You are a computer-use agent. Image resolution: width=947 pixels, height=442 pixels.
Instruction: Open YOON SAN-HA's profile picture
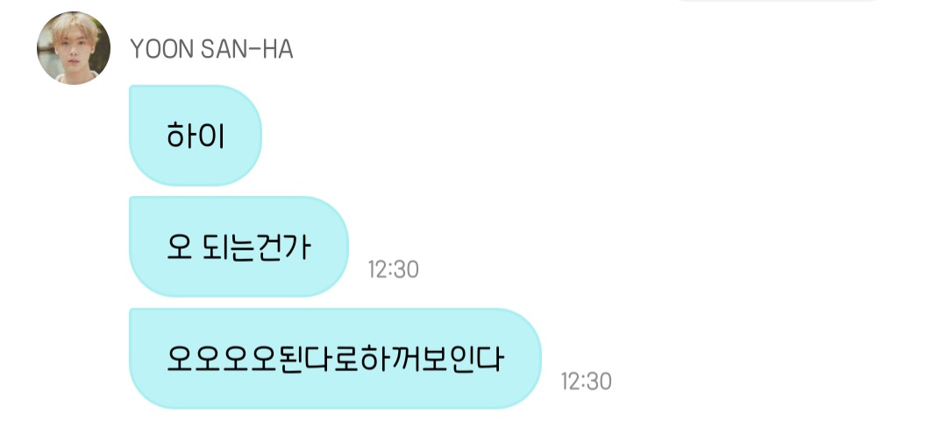click(74, 48)
